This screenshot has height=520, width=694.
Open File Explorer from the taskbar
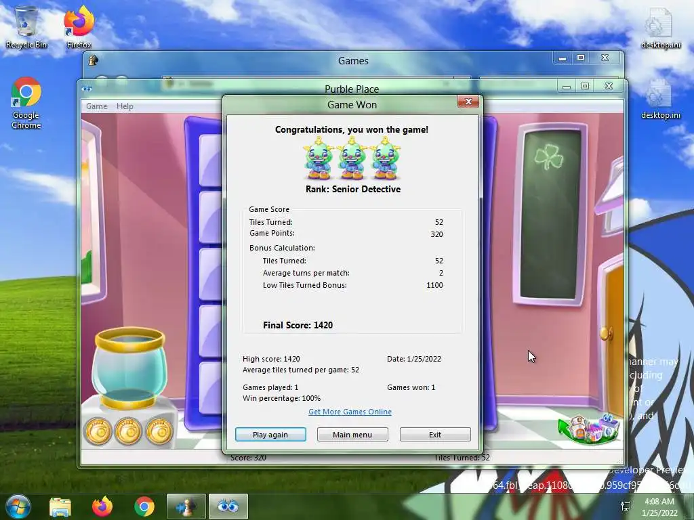click(x=60, y=506)
